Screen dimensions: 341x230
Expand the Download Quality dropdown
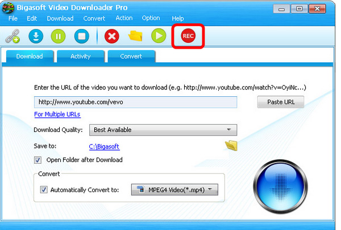[163, 130]
